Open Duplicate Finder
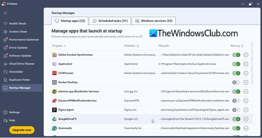The height and width of the screenshot is (138, 262). point(22,80)
